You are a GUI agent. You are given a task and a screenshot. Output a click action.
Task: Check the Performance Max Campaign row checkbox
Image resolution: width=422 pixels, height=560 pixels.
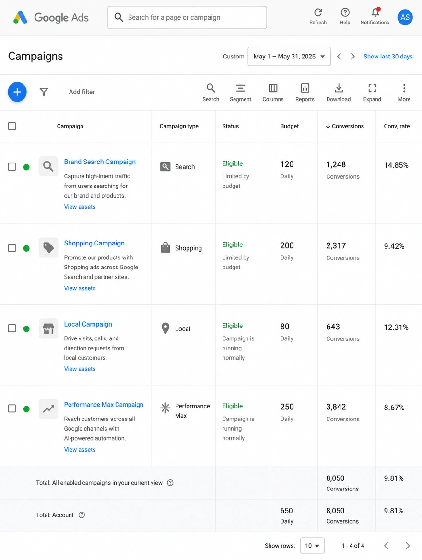(12, 408)
